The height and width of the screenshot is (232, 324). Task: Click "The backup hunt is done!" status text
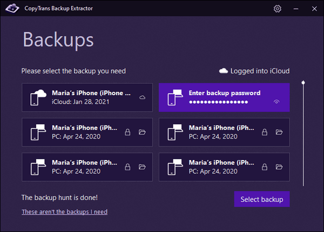tap(59, 197)
